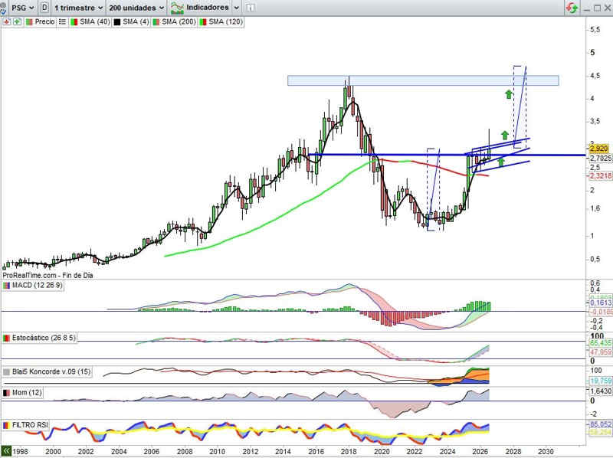Open SMA (40) indicator settings
Screen dimensions: 613x458
pos(94,22)
